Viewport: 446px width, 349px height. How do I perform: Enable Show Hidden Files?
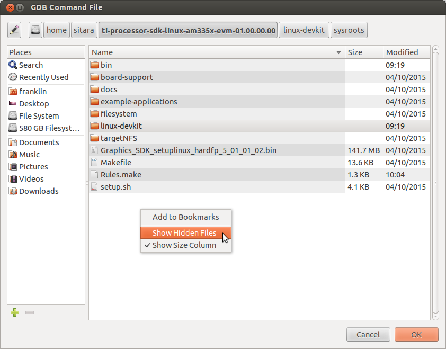coord(184,233)
